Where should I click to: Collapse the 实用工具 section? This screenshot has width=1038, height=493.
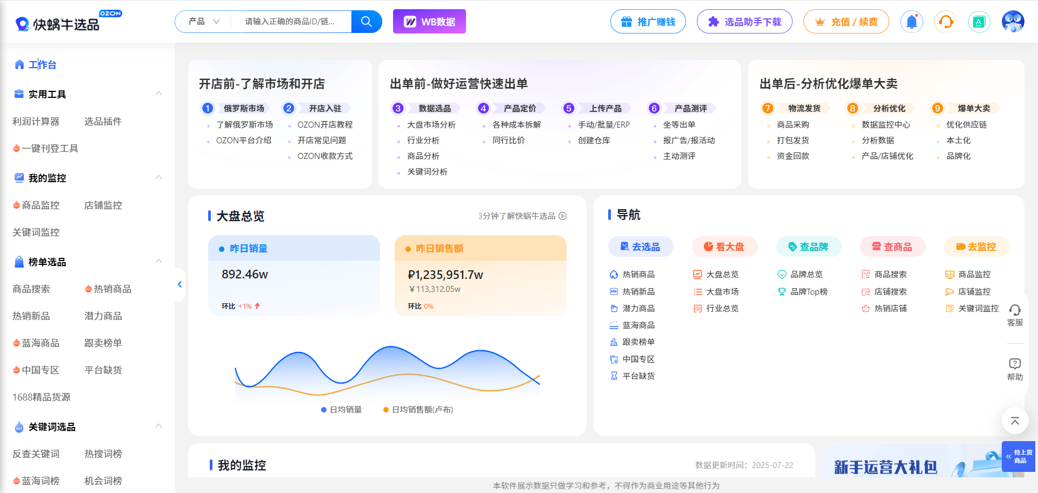158,93
